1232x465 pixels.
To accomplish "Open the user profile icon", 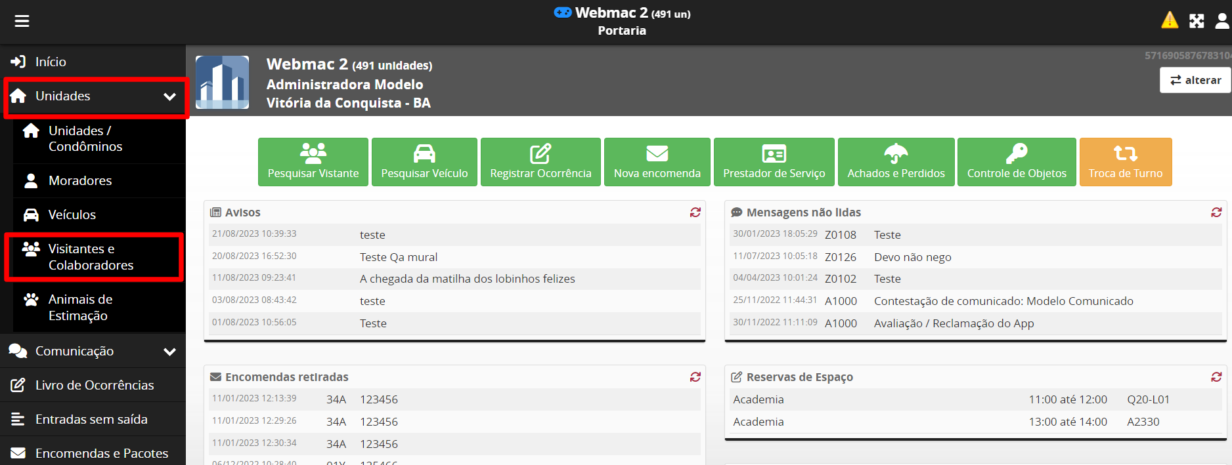I will point(1221,21).
